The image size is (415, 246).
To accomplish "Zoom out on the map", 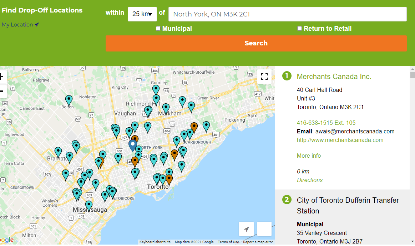I will pyautogui.click(x=2, y=91).
